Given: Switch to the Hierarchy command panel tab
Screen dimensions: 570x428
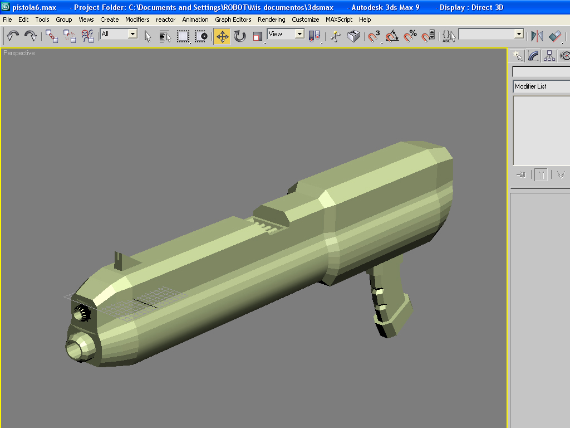Looking at the screenshot, I should tap(549, 56).
